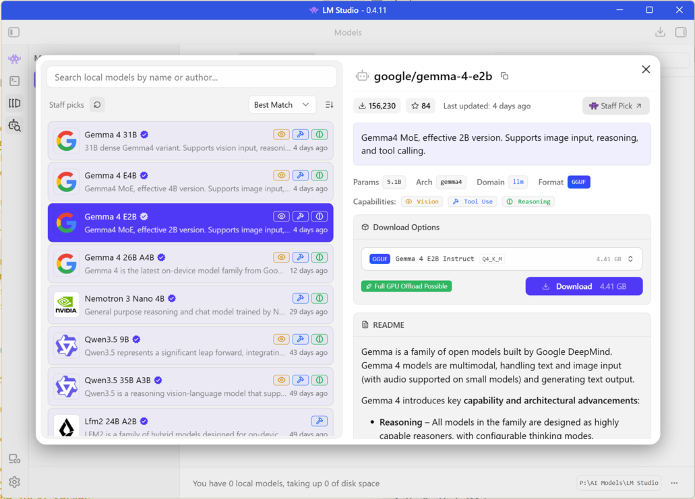Screen dimensions: 695x499
Task: Open the Best Match sort dropdown
Action: click(282, 105)
